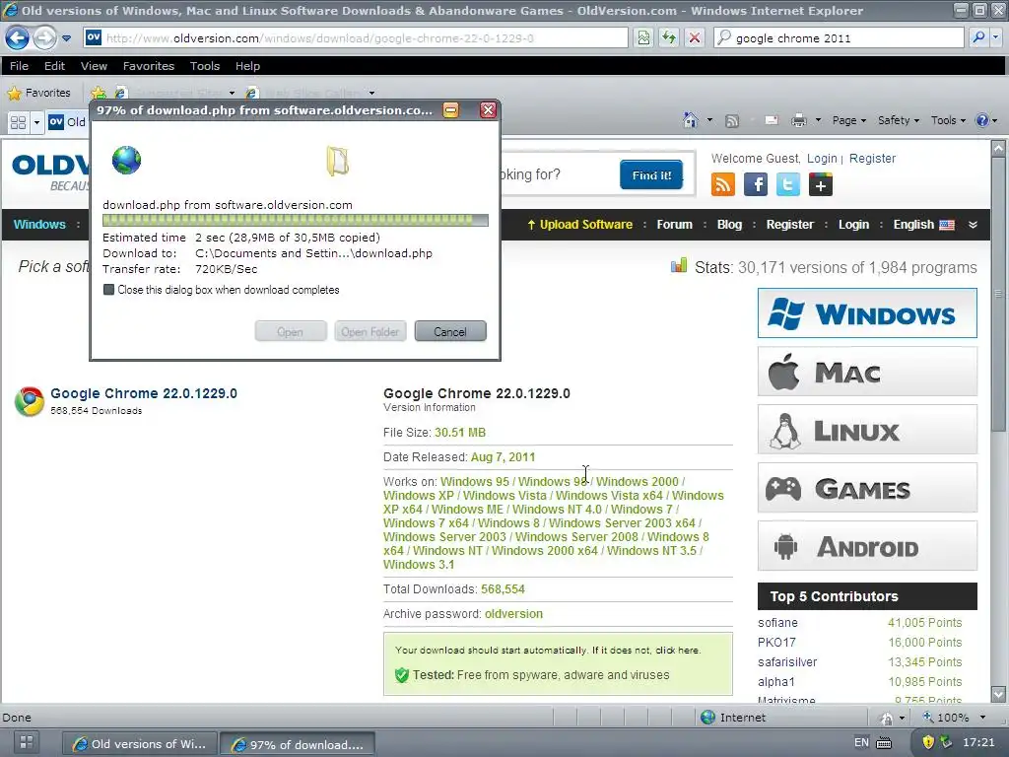Select the Linux platform banner

[867, 430]
